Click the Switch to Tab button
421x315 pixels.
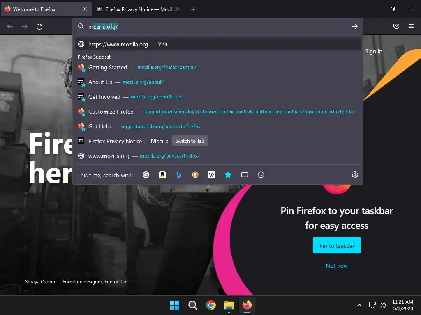[x=190, y=141]
